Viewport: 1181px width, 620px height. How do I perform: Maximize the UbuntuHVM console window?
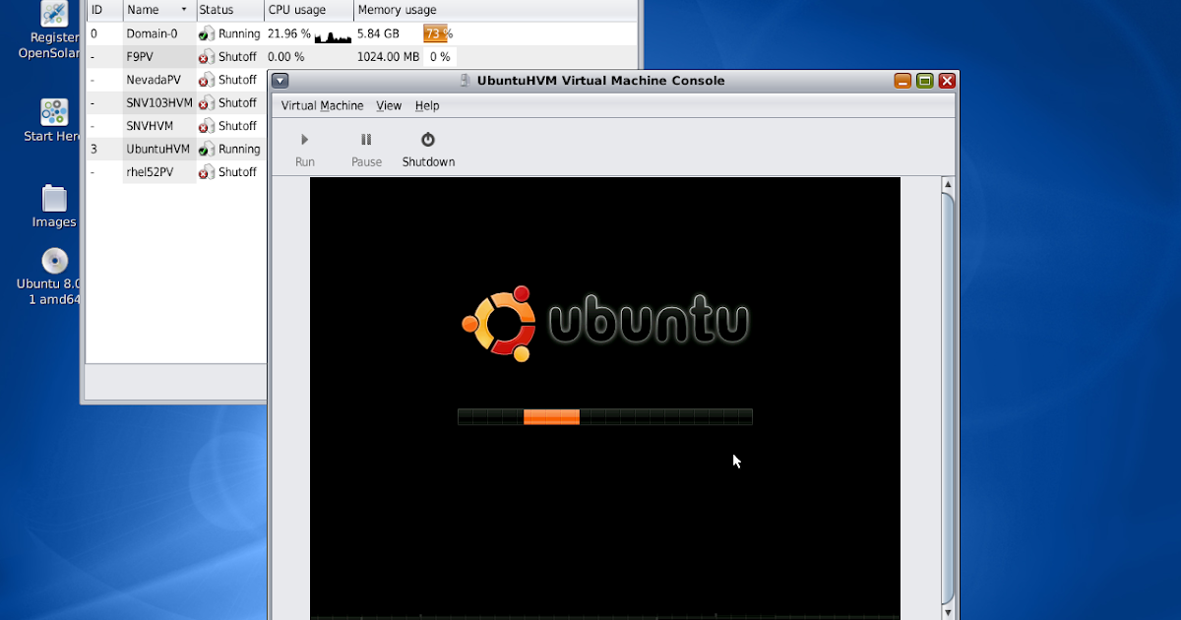coord(924,81)
